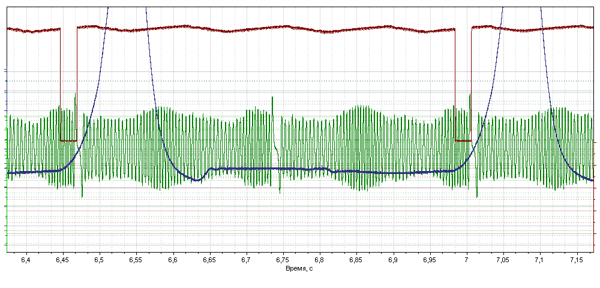Select the 6,45 tick label
The width and height of the screenshot is (600, 288).
tap(63, 260)
